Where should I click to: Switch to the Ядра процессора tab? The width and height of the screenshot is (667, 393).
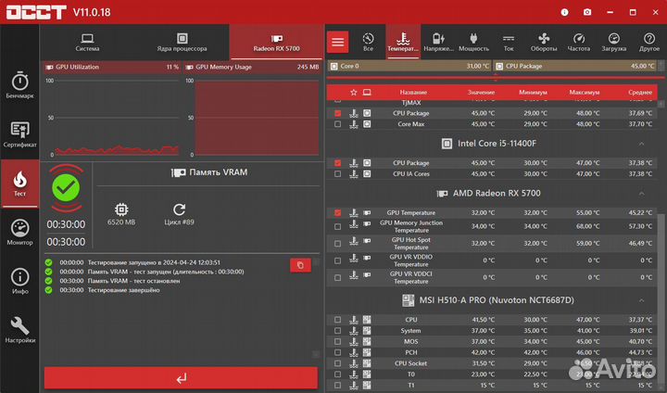pyautogui.click(x=182, y=43)
